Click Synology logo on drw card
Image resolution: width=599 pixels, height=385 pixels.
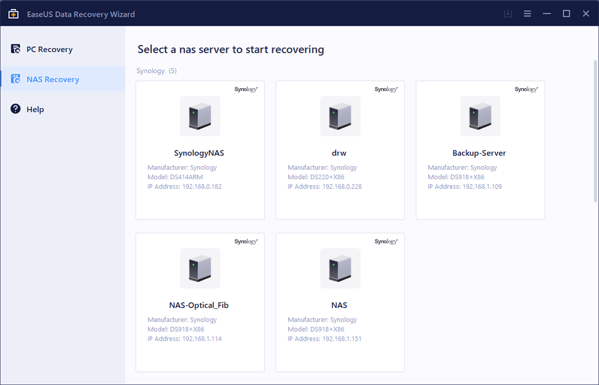385,89
